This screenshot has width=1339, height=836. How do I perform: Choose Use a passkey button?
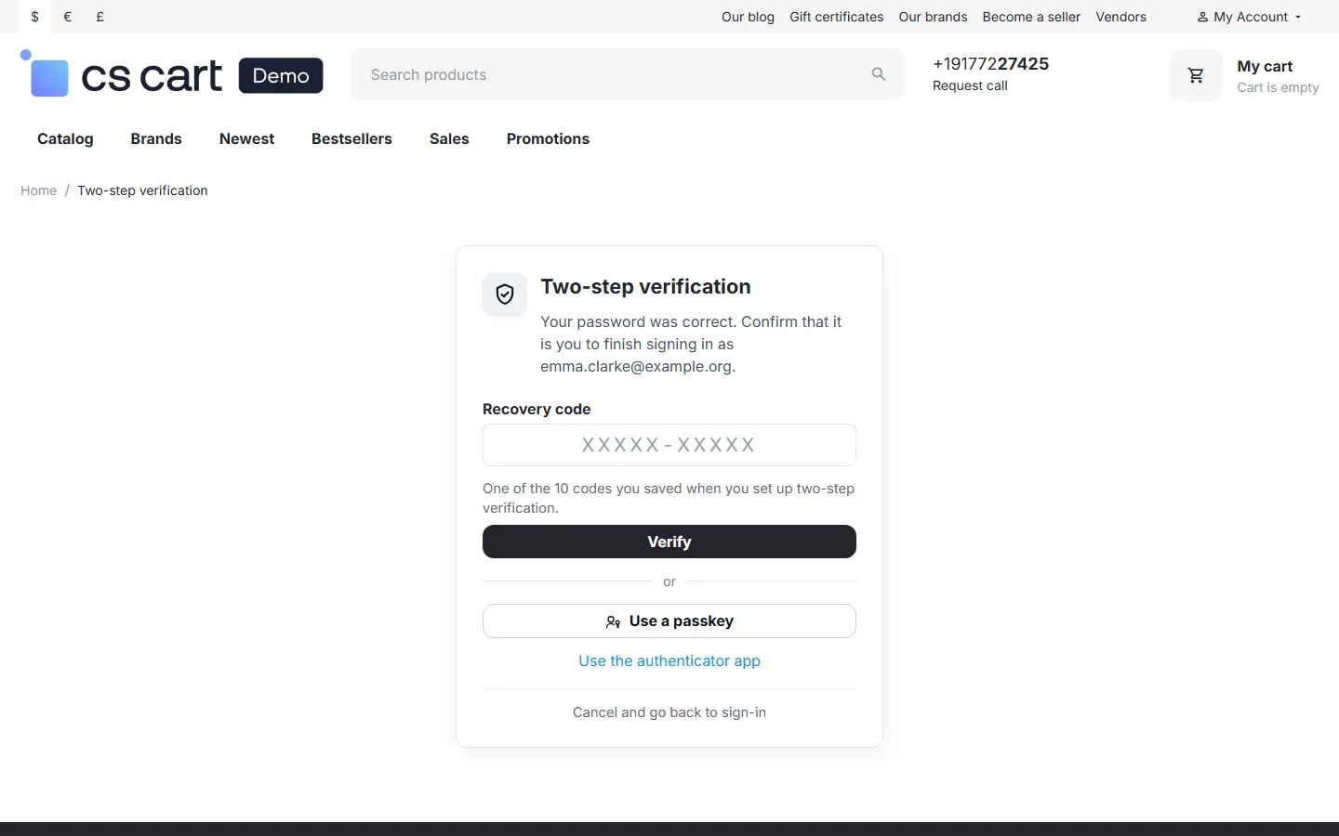(x=669, y=621)
